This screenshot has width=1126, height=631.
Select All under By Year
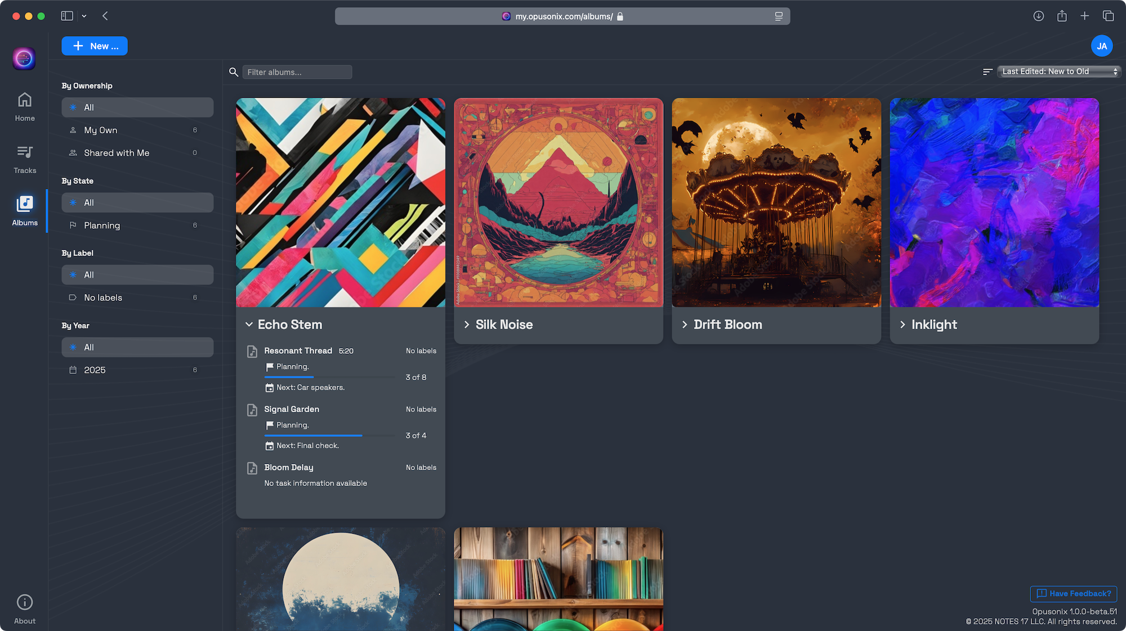137,348
